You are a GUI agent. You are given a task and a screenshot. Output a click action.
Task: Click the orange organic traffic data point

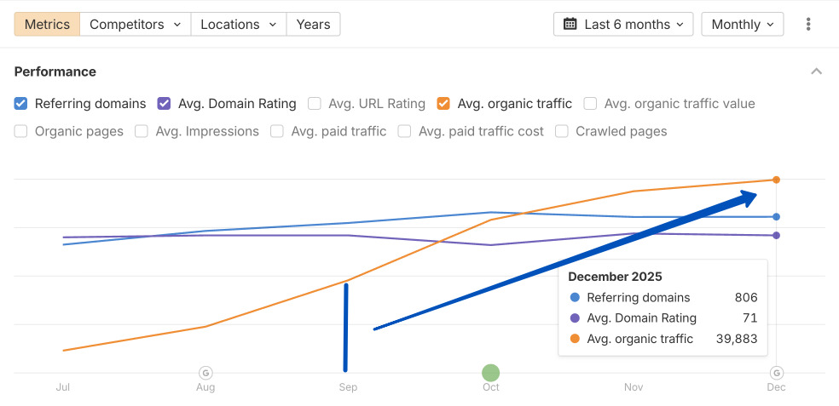(776, 180)
